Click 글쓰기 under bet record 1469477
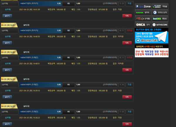176x127 pixels. [x=7, y=16]
